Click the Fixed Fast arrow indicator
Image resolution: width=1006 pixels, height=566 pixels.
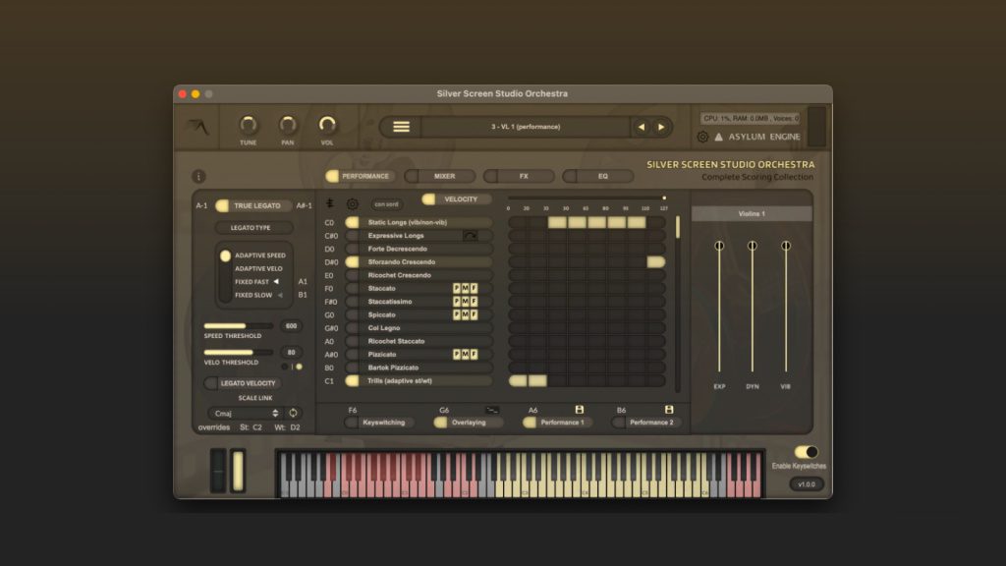pos(276,282)
